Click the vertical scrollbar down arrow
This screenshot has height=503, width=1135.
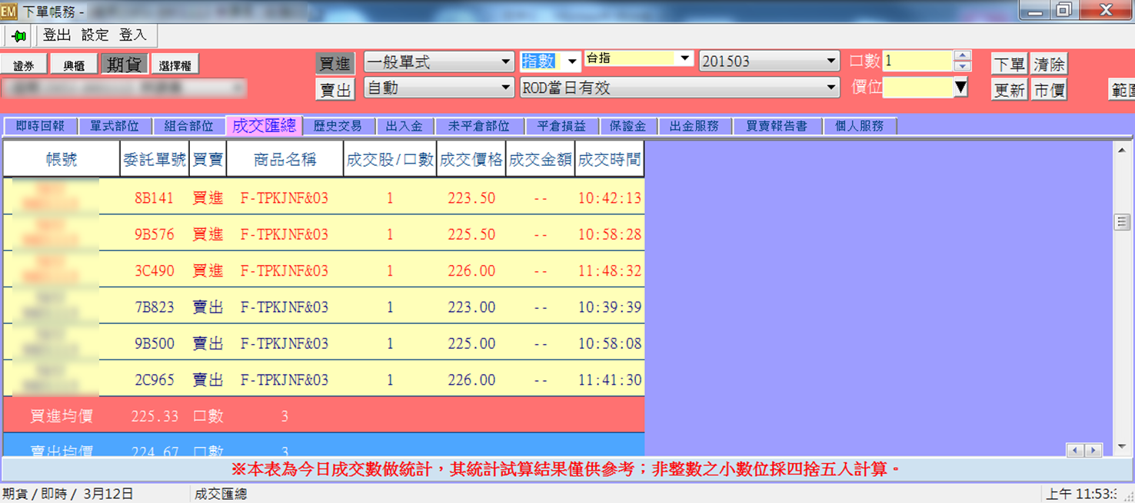click(x=1121, y=446)
